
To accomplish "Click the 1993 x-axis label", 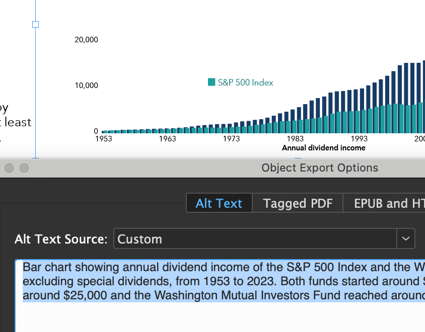I will point(359,139).
